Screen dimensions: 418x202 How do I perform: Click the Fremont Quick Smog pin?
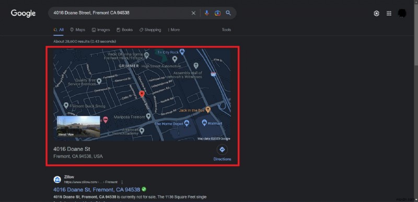tap(66, 105)
